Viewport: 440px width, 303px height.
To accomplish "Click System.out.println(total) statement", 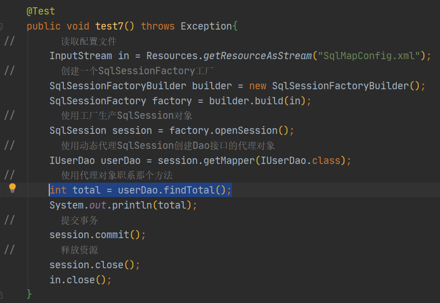I will (x=123, y=205).
